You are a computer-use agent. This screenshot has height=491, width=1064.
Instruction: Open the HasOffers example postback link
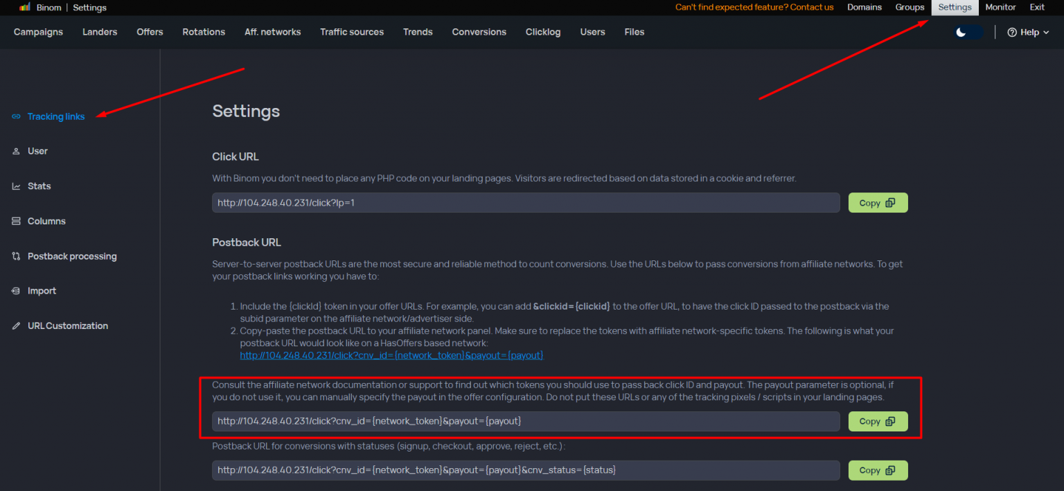click(x=391, y=355)
